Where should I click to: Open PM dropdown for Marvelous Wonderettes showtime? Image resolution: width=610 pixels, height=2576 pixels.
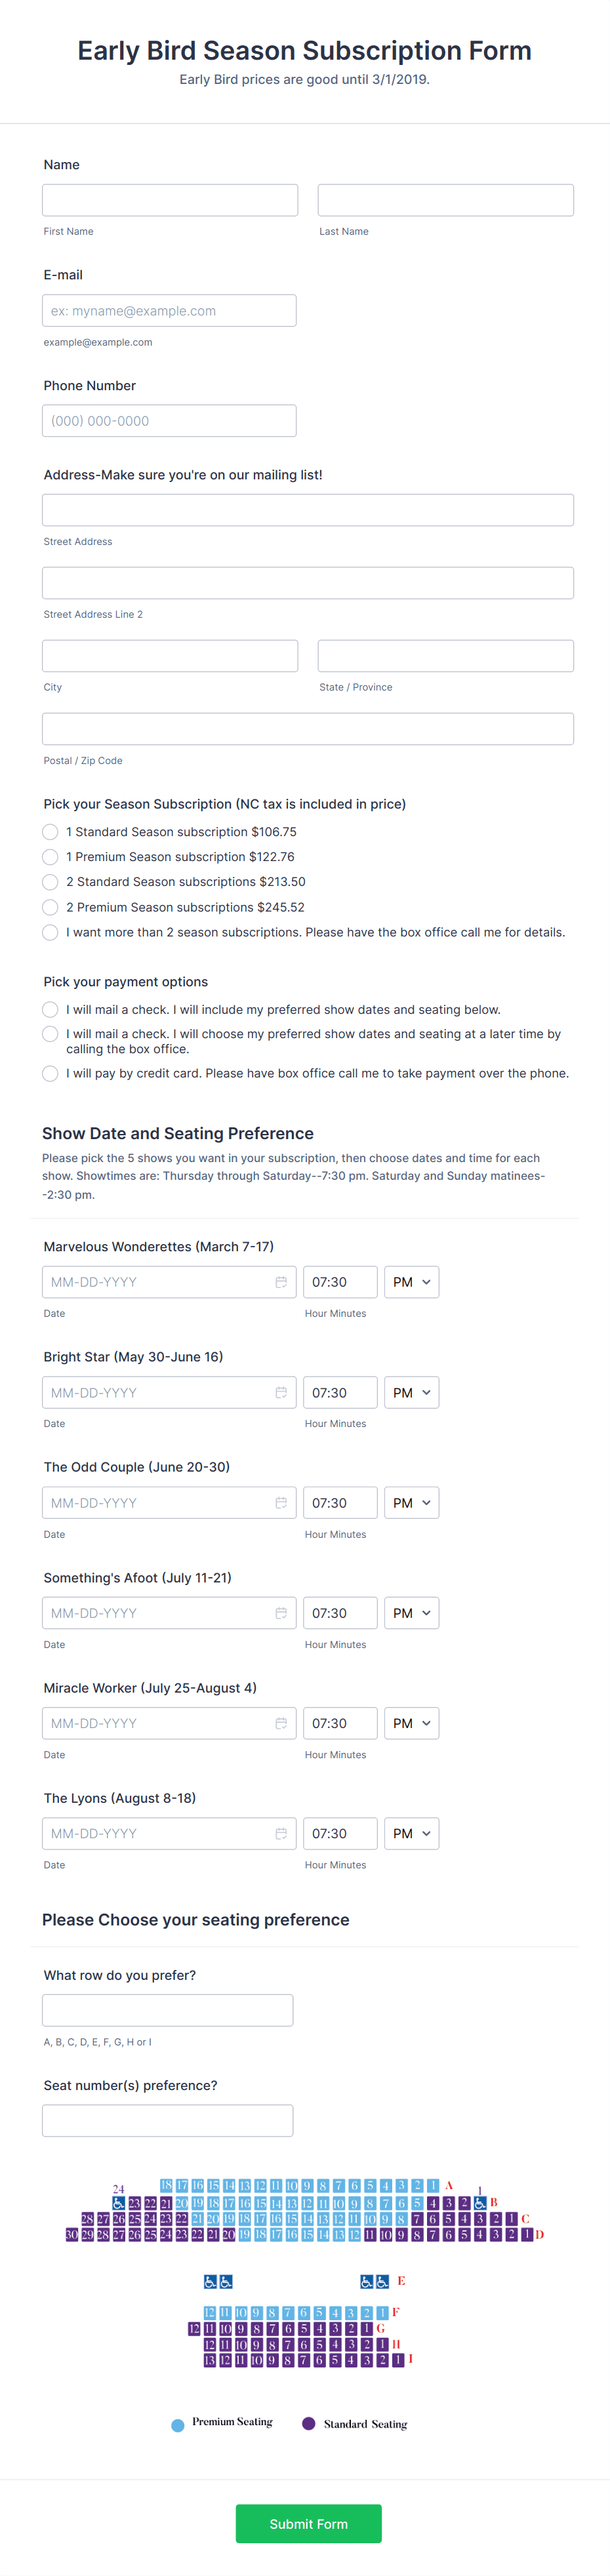[411, 1281]
